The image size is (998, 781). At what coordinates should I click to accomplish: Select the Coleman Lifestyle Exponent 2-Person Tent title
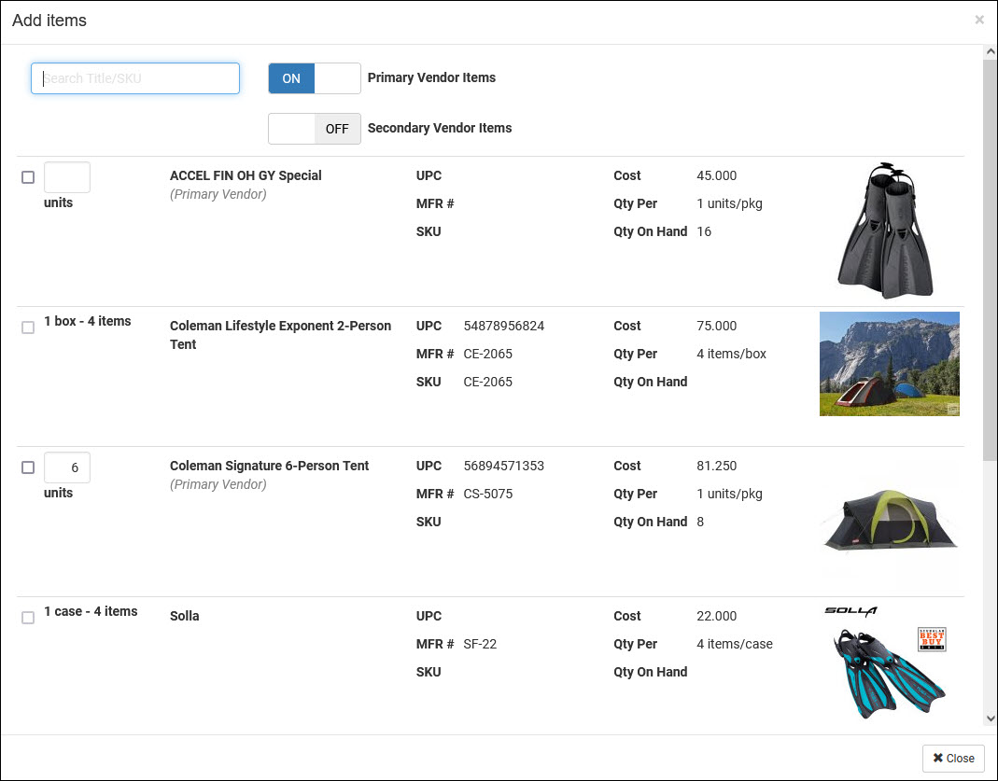point(281,335)
